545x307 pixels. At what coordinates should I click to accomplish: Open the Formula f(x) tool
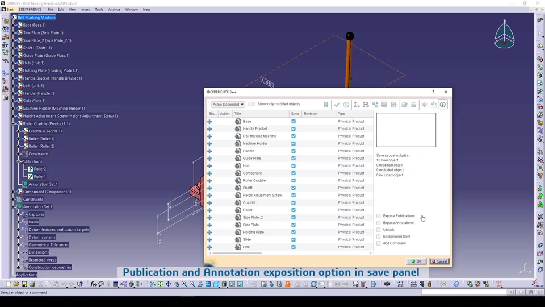pyautogui.click(x=93, y=284)
